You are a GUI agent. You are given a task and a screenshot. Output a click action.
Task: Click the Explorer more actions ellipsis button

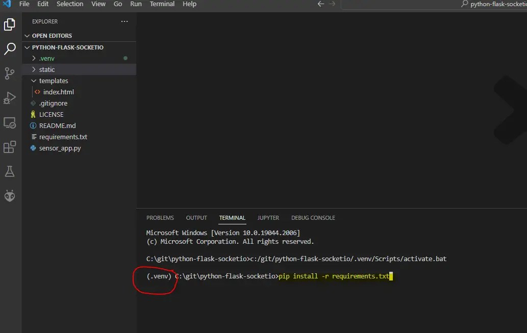[124, 21]
